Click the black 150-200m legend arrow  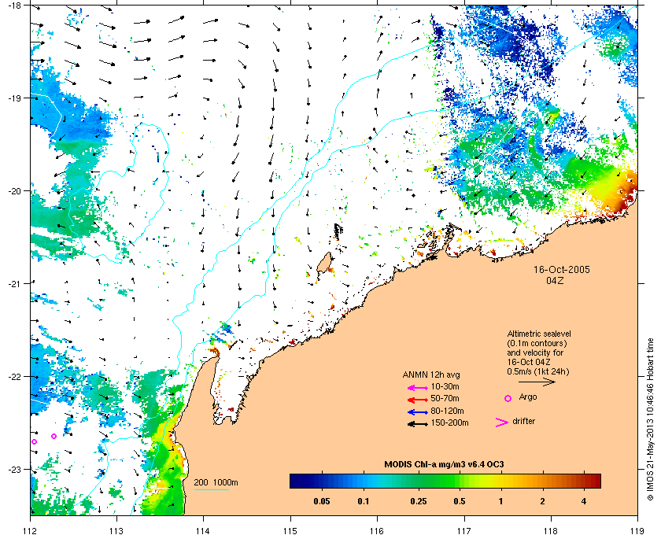[418, 424]
